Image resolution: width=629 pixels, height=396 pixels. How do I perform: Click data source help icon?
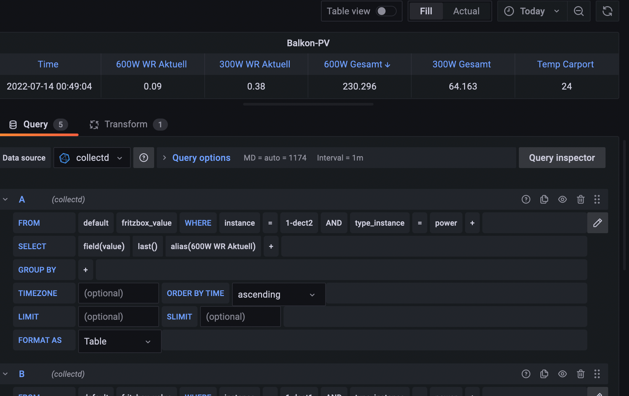(144, 158)
